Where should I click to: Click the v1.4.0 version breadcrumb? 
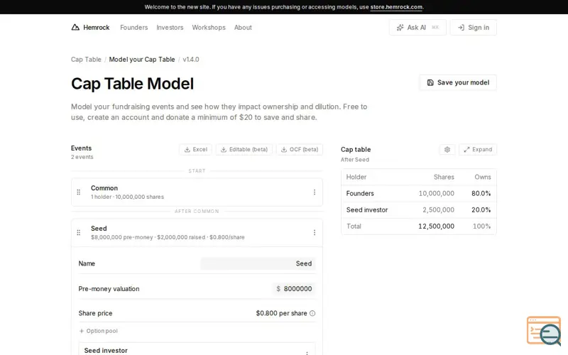[x=190, y=60]
